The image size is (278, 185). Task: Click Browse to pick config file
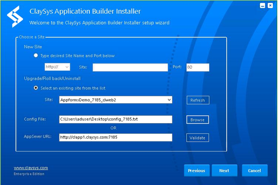pos(198,120)
